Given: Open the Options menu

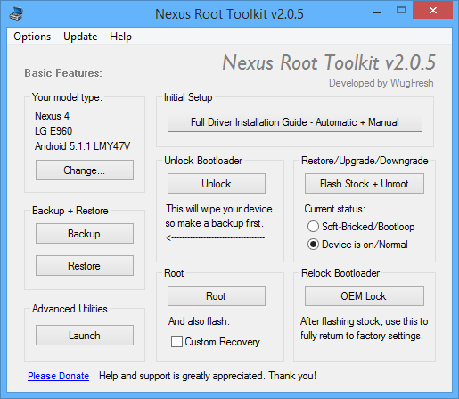Looking at the screenshot, I should [32, 37].
